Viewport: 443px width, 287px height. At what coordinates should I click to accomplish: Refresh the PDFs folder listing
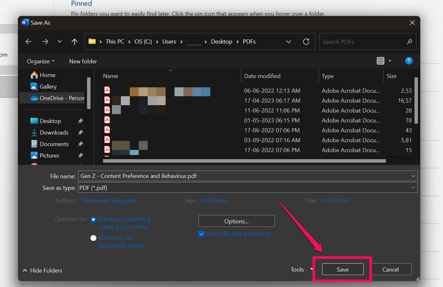coord(306,42)
